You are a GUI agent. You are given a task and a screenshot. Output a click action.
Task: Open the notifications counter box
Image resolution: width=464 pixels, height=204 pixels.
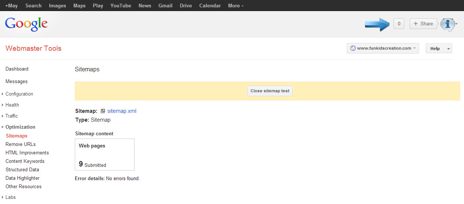click(x=399, y=24)
